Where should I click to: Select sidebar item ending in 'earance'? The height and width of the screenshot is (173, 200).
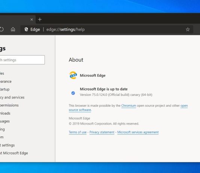6,82
